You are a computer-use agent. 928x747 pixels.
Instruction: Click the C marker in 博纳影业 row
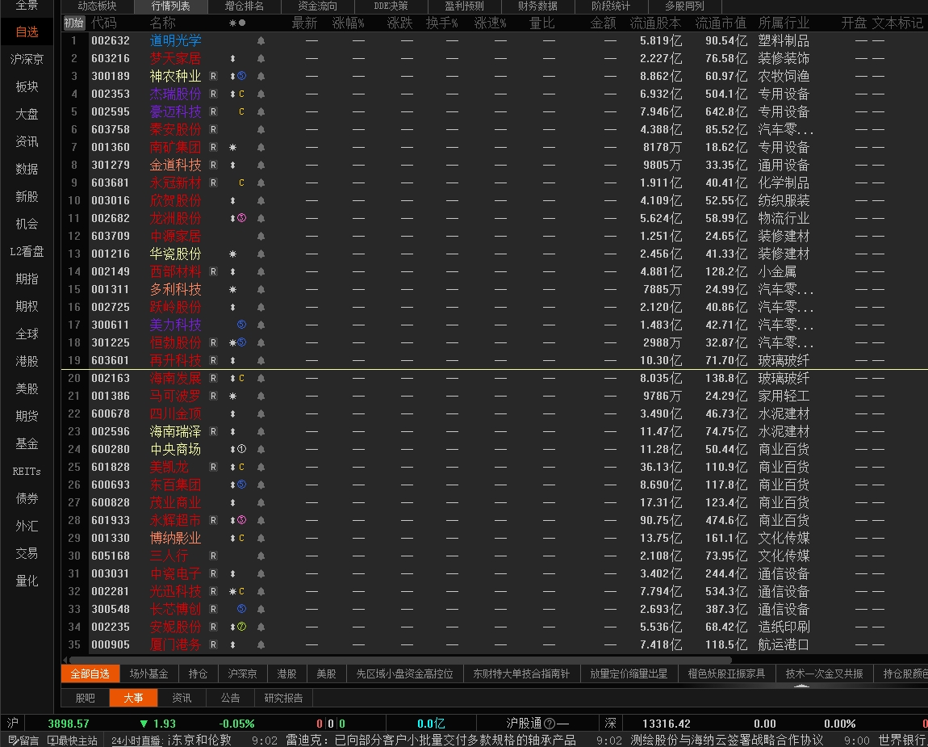click(x=241, y=539)
